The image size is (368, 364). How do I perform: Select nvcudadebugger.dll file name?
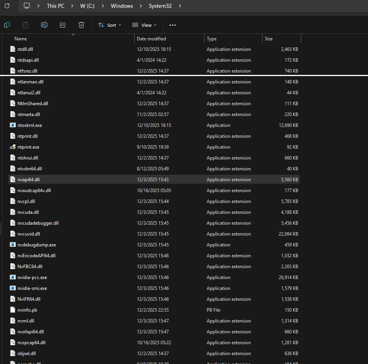click(x=38, y=223)
